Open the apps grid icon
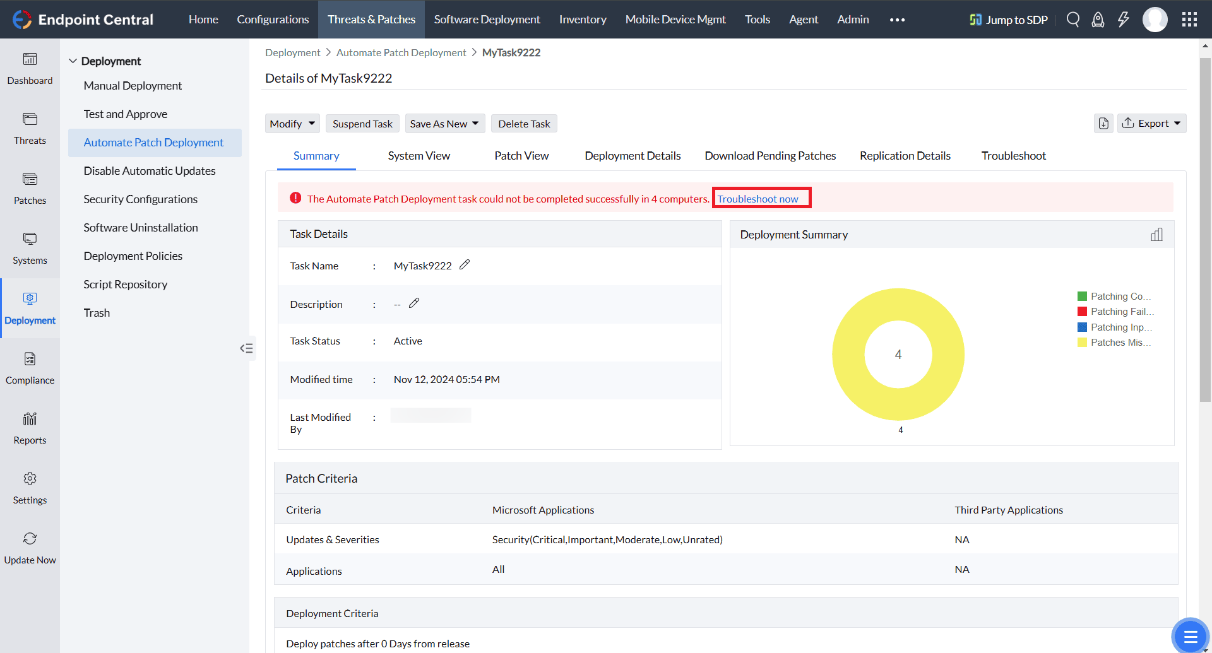Image resolution: width=1212 pixels, height=653 pixels. 1189,20
